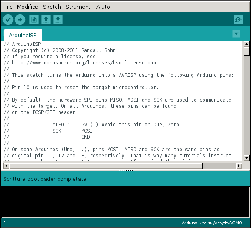Click the line number 1 in status bar
This screenshot has height=228, width=251.
click(x=5, y=223)
